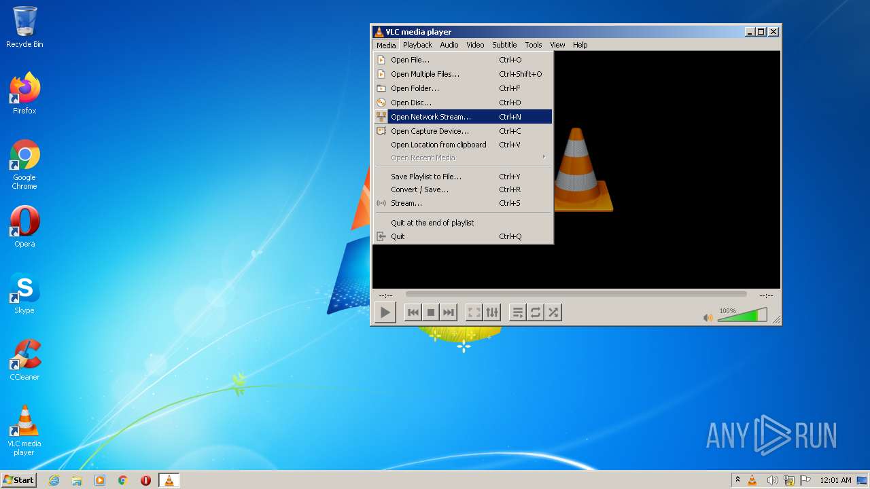Open Windows Media Player taskbar icon
The image size is (870, 489).
(100, 480)
